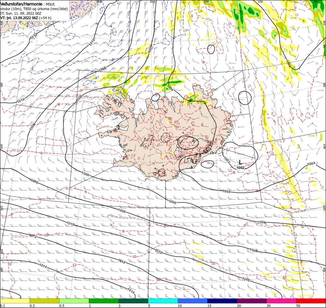Click the 'vindur (10m), T850 og úrkoma' line
Viewport: 326px width, 308px height.
(34, 9)
